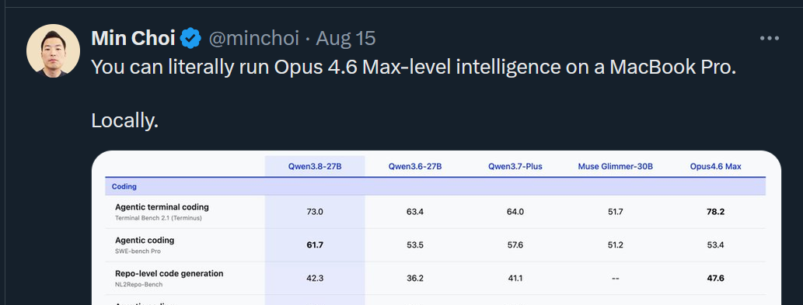Click the blue verified badge icon

[190, 38]
